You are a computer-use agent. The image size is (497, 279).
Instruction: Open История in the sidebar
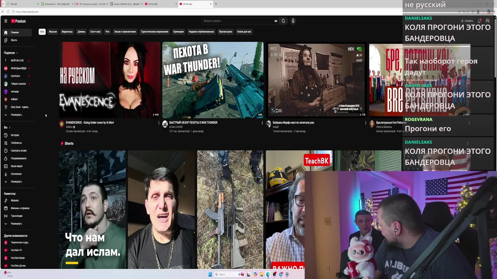[x=17, y=135]
